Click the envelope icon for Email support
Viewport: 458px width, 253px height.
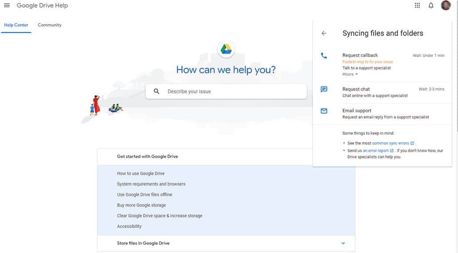324,111
